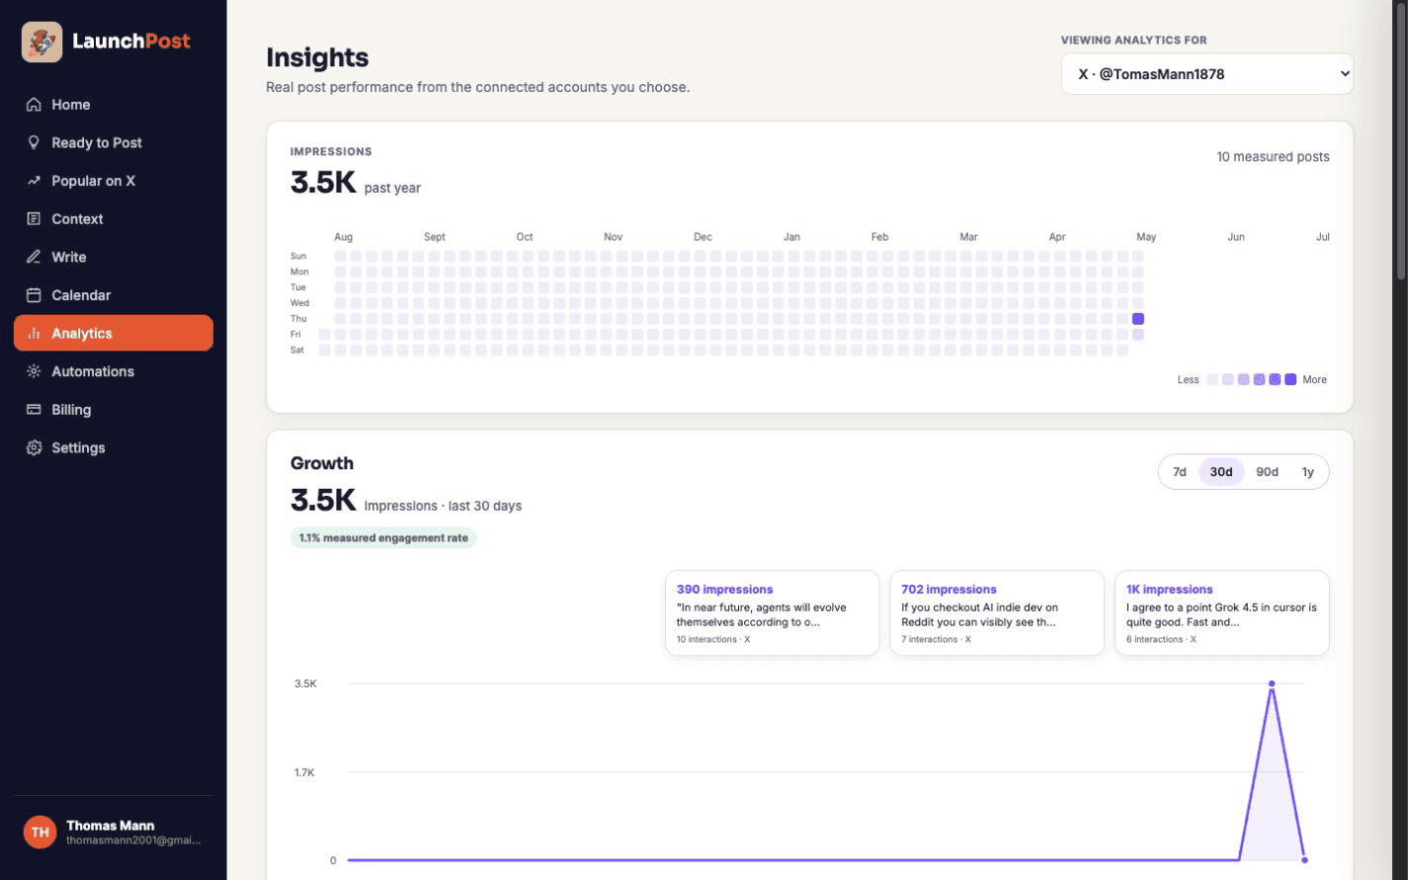This screenshot has height=880, width=1408.
Task: Click the Context document icon
Action: (34, 219)
